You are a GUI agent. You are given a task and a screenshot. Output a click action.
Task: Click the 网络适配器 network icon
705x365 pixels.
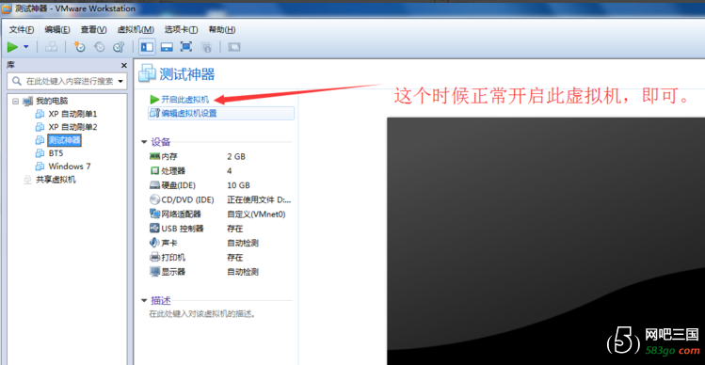[x=154, y=214]
